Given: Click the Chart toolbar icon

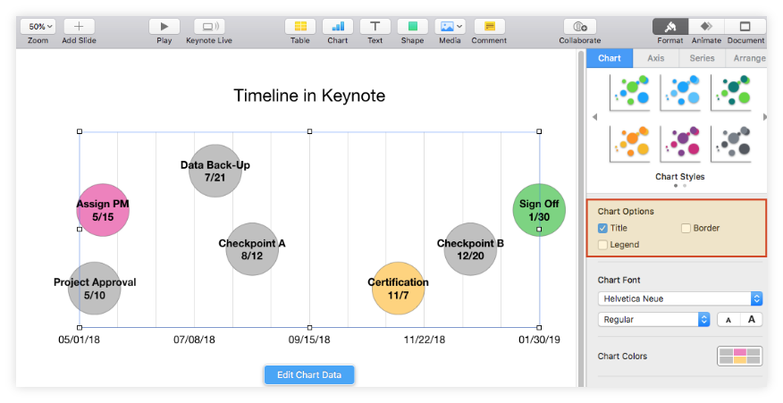Looking at the screenshot, I should (x=338, y=27).
